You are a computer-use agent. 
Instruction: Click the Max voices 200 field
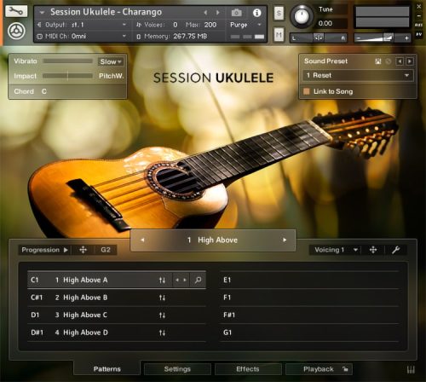210,25
